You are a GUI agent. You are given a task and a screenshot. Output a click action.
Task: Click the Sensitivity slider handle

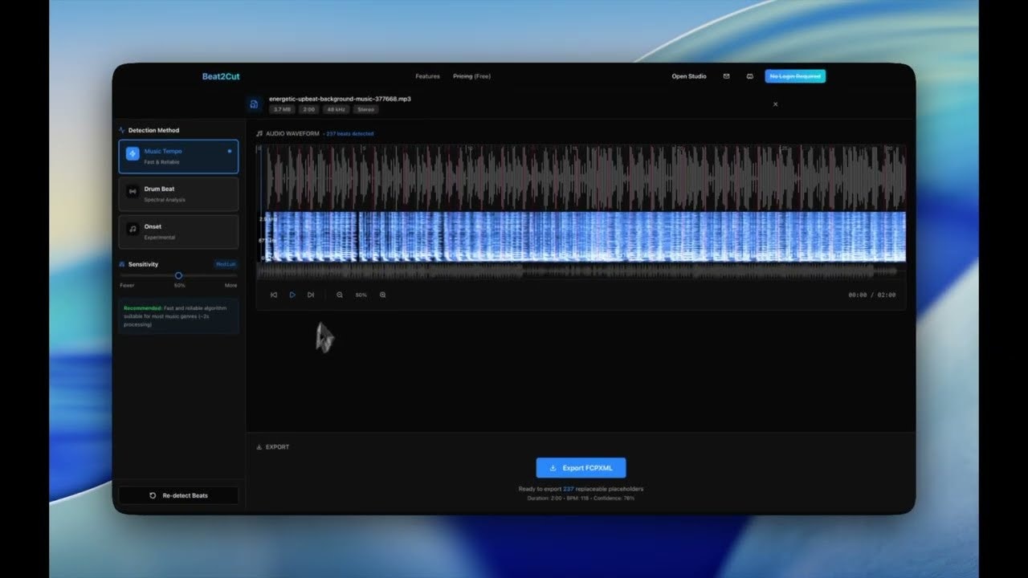tap(178, 275)
